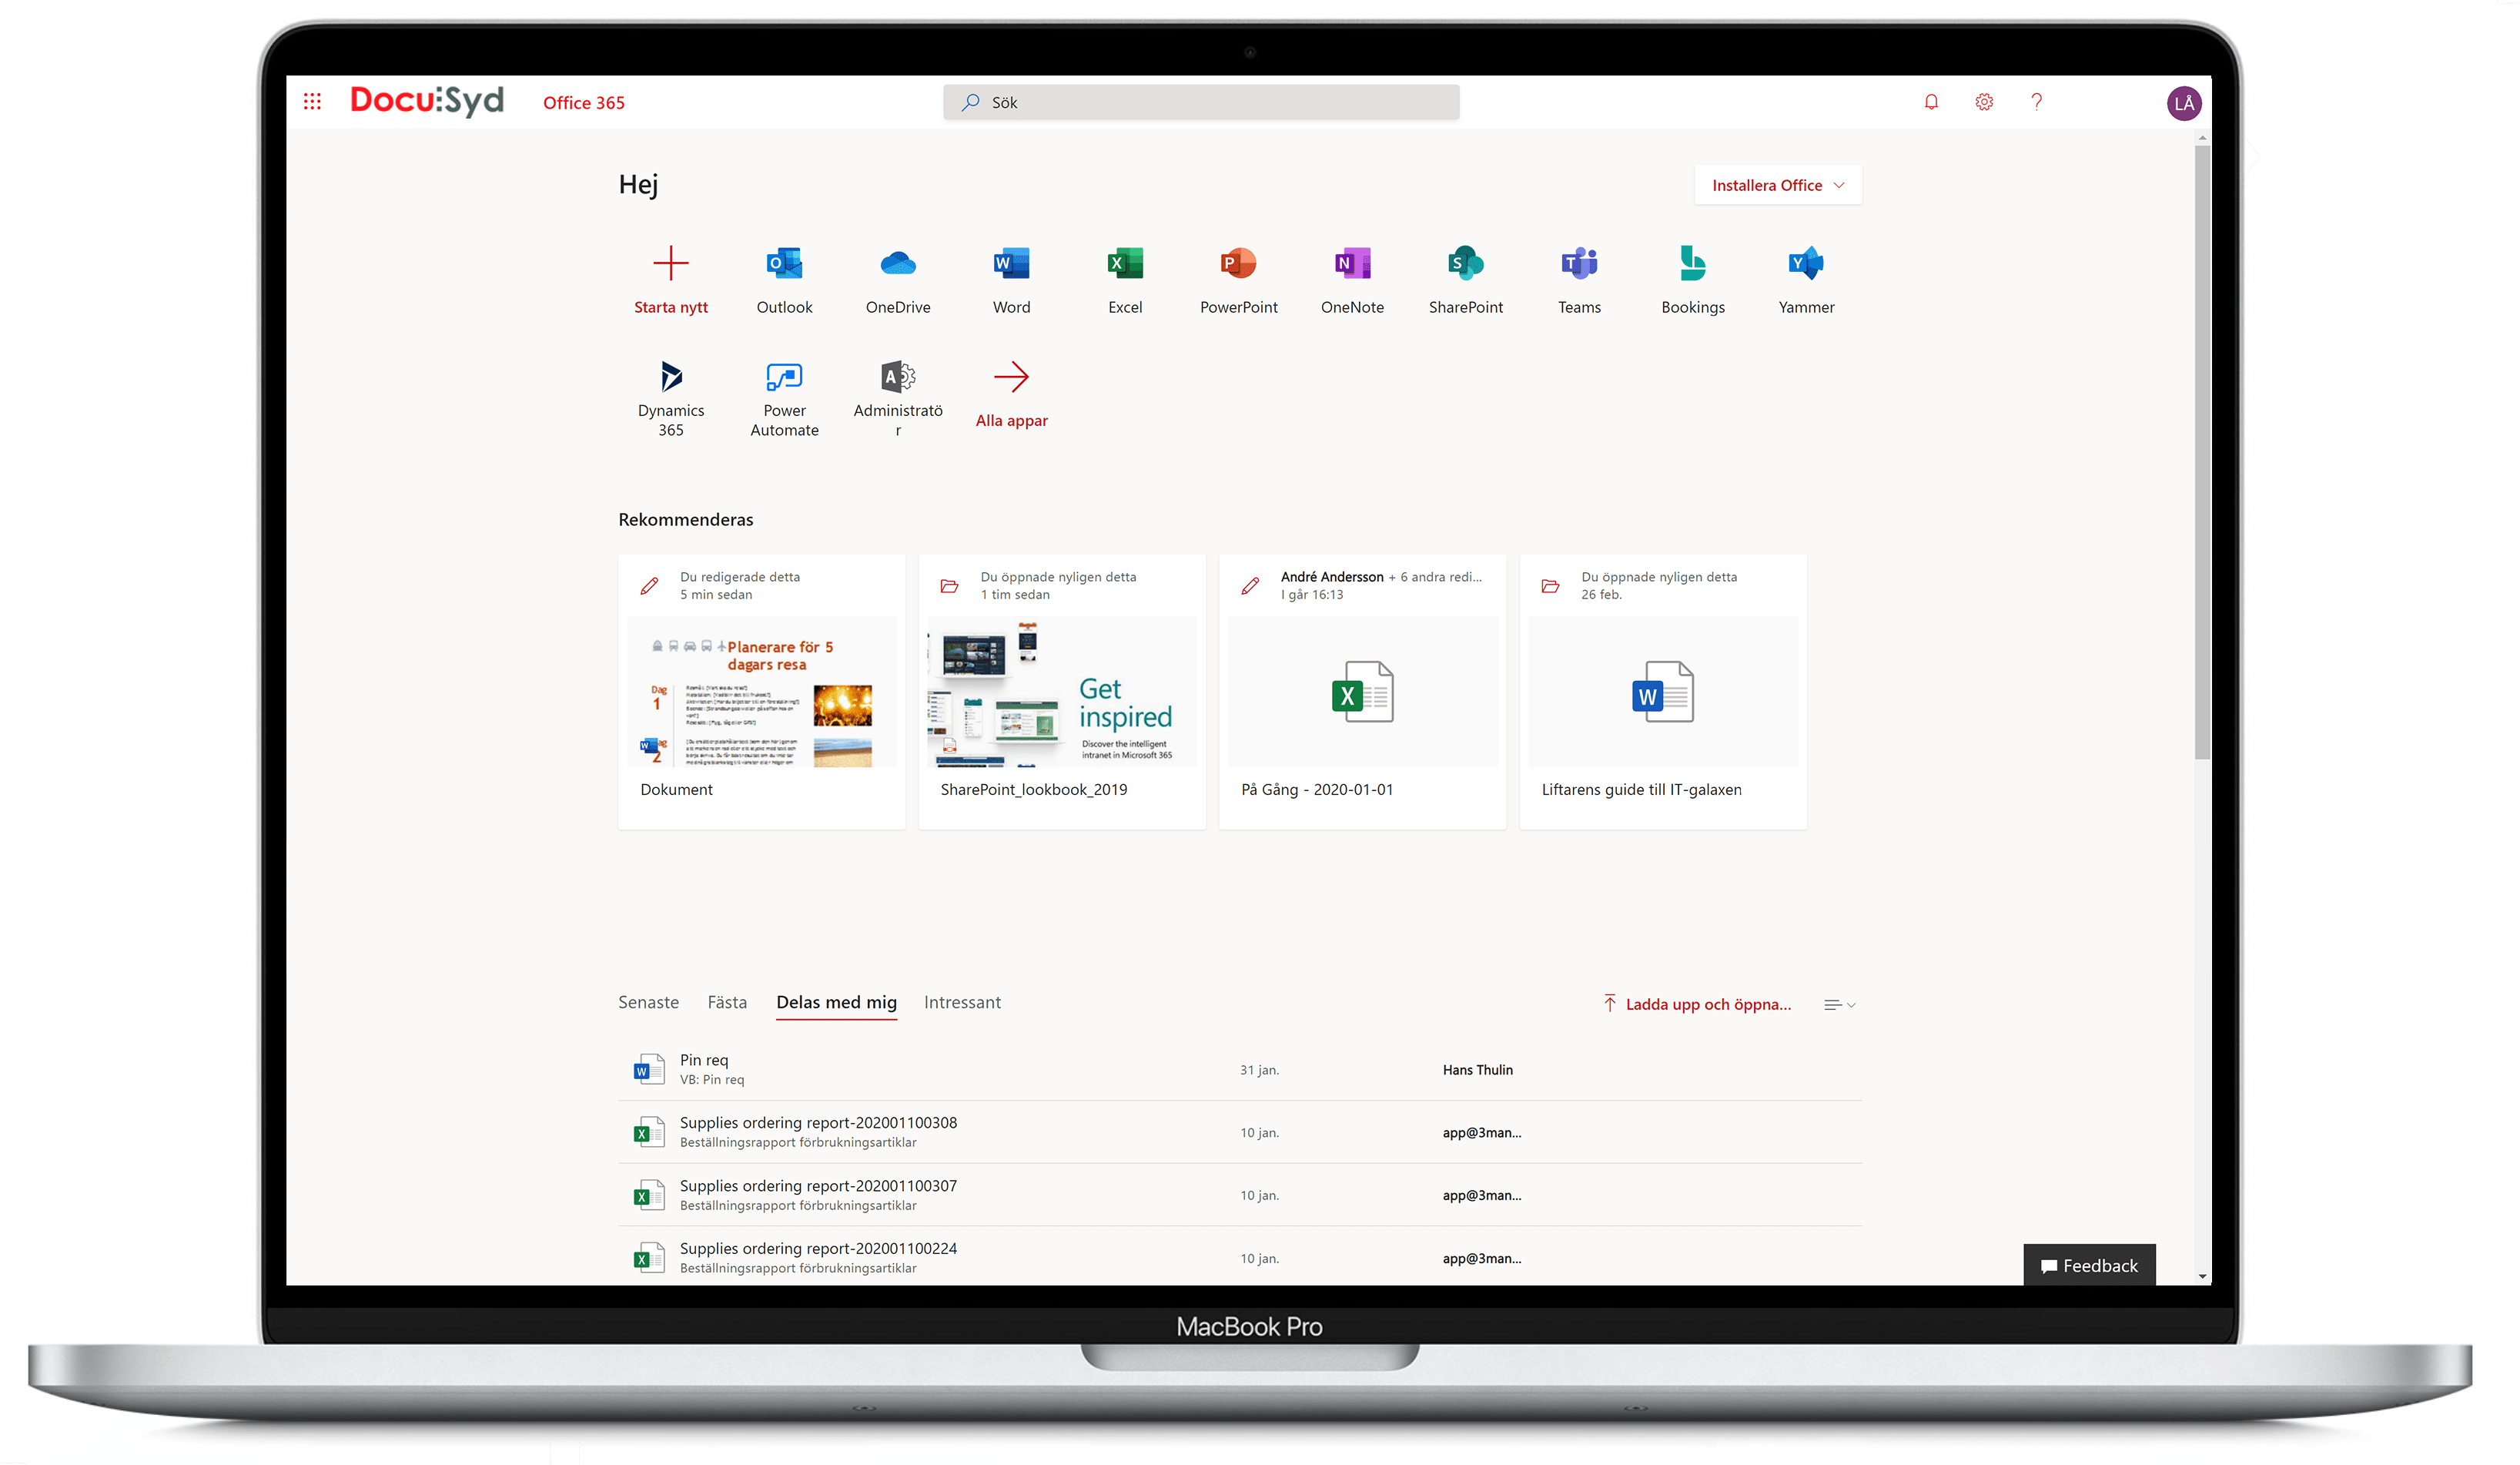This screenshot has width=2520, height=1465.
Task: Open the help question mark icon
Action: click(x=2037, y=102)
